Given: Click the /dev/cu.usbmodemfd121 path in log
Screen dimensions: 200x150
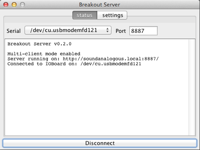Looking at the screenshot, I should (x=111, y=64).
